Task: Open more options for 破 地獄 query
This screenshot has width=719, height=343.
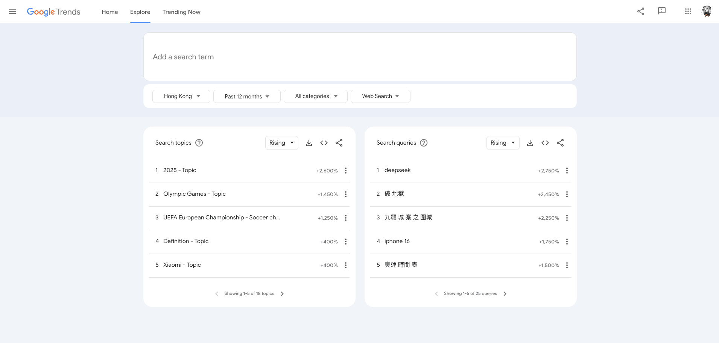Action: 567,194
